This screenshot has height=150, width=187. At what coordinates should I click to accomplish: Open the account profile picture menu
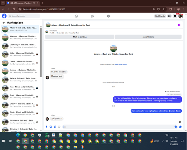tap(181, 16)
